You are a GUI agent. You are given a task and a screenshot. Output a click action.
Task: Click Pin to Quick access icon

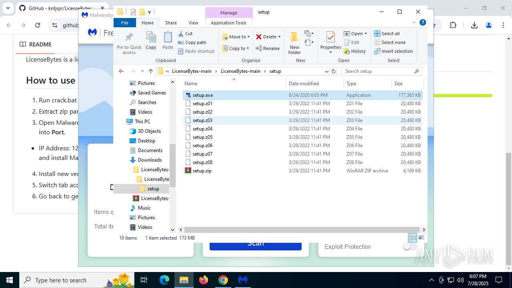(129, 43)
